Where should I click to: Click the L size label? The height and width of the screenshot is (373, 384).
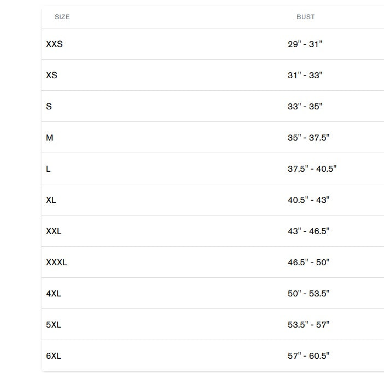(48, 169)
